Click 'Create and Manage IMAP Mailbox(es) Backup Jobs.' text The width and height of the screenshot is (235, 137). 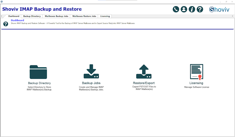[91, 89]
